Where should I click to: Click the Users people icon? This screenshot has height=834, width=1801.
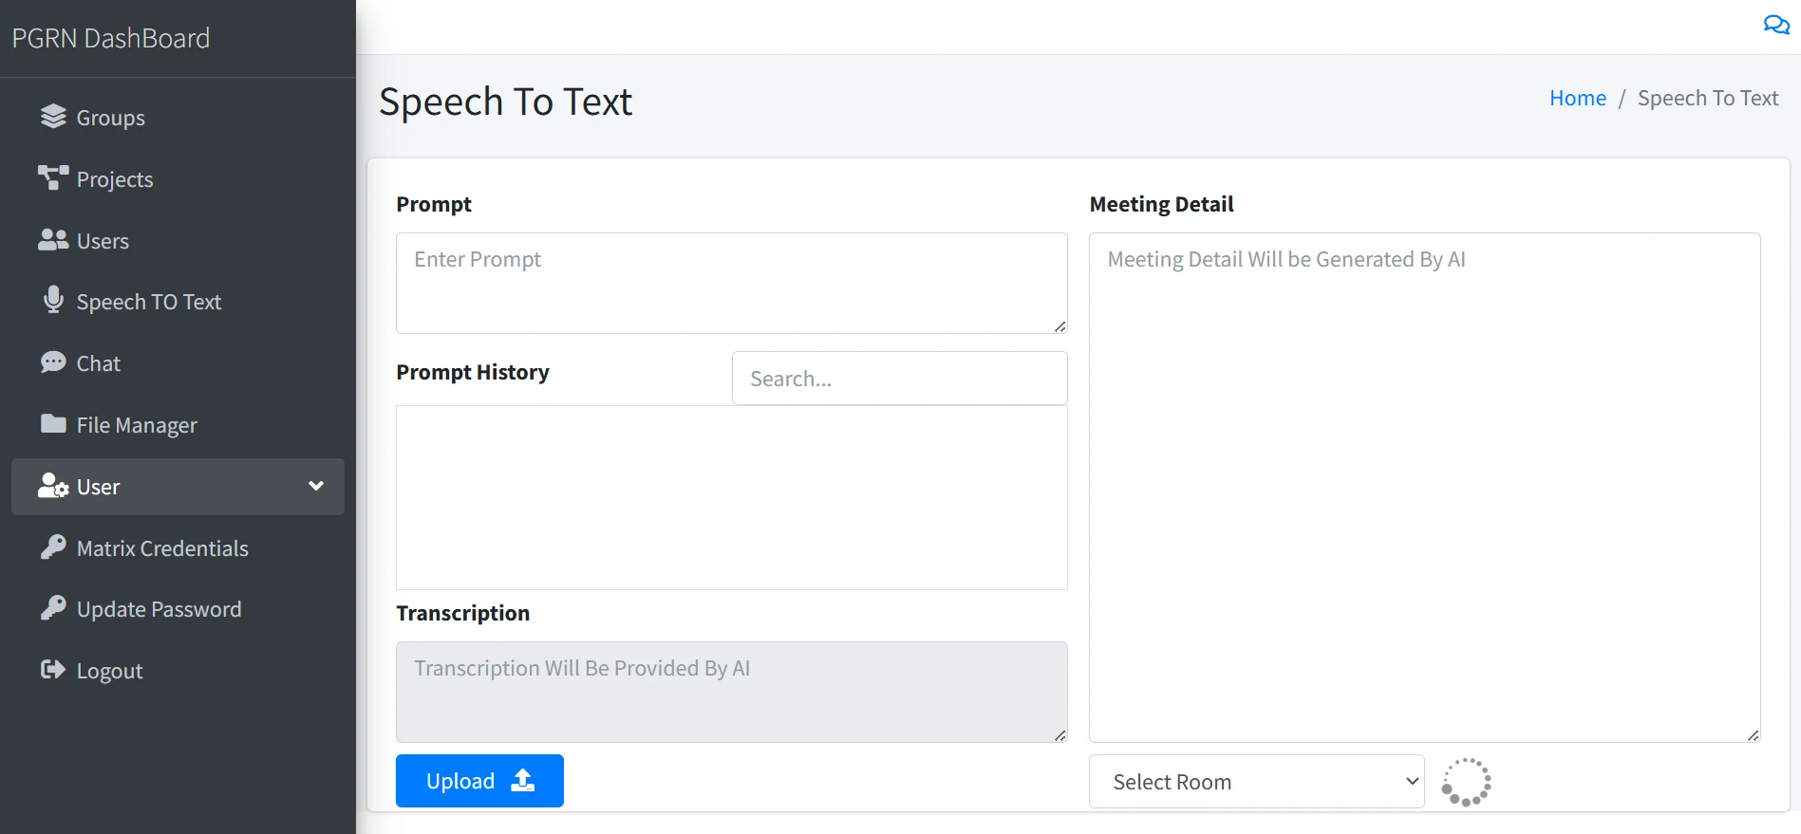pos(53,240)
